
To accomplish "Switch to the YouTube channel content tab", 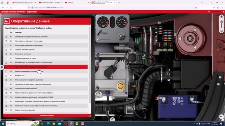I will coord(51,2).
